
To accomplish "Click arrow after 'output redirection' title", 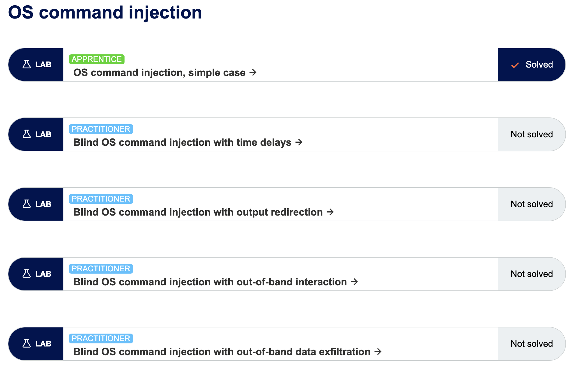I will click(330, 212).
